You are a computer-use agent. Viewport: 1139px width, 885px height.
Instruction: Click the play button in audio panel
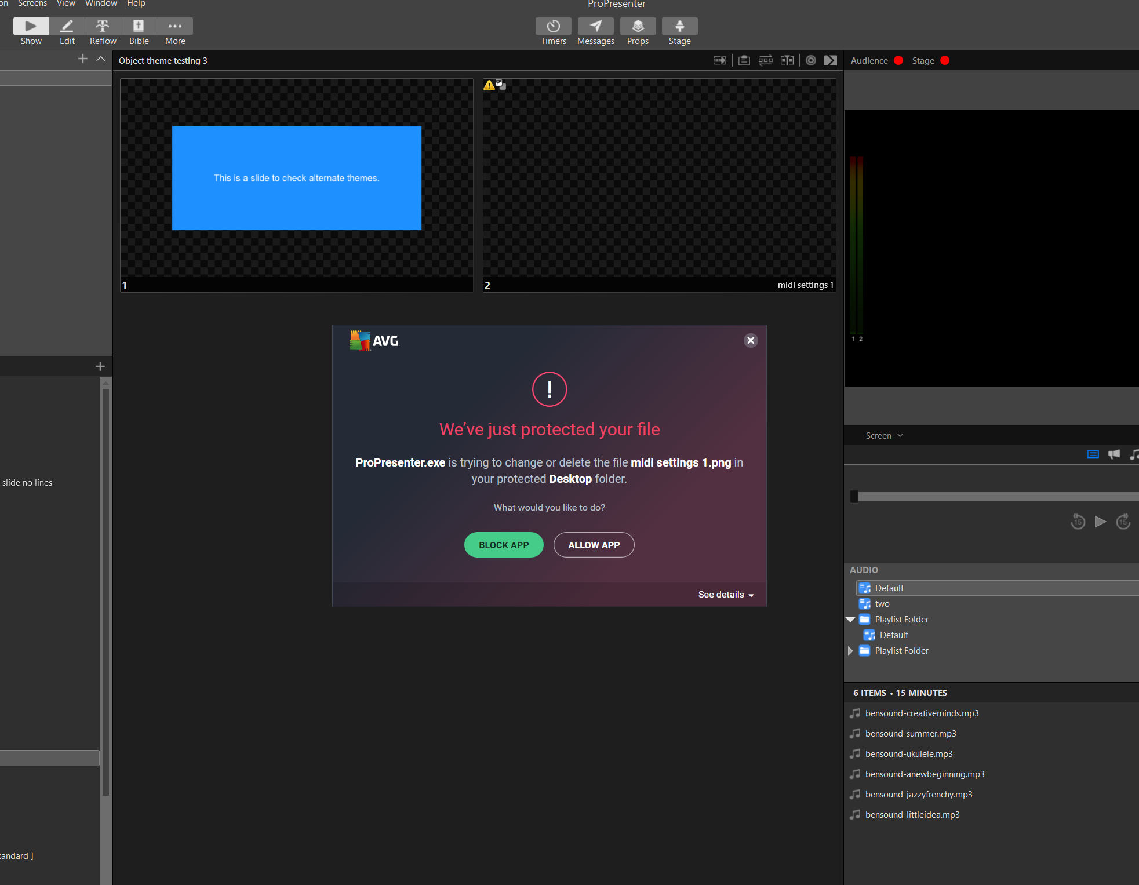pyautogui.click(x=1100, y=520)
